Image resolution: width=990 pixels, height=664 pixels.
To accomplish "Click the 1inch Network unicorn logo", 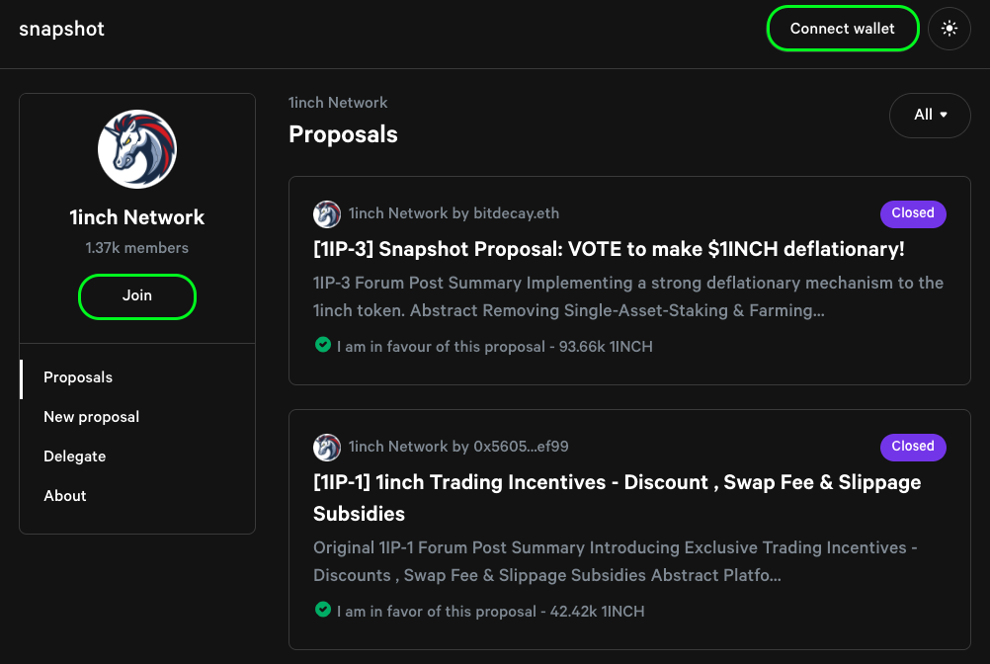I will [x=137, y=149].
